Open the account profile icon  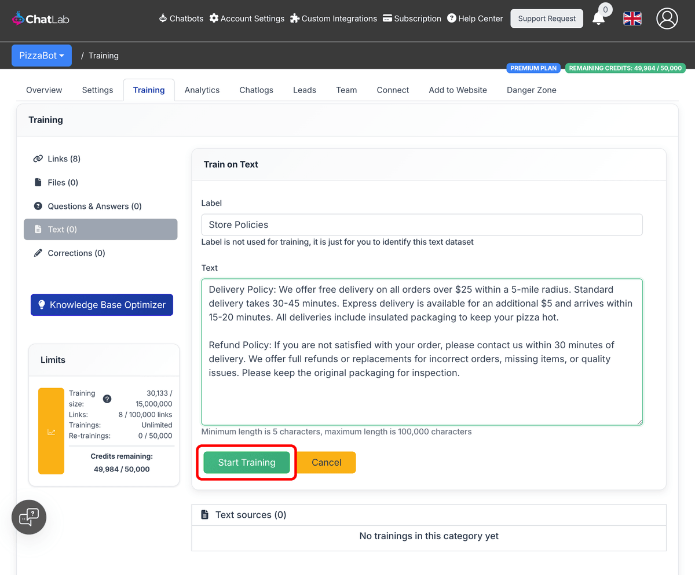pos(667,19)
